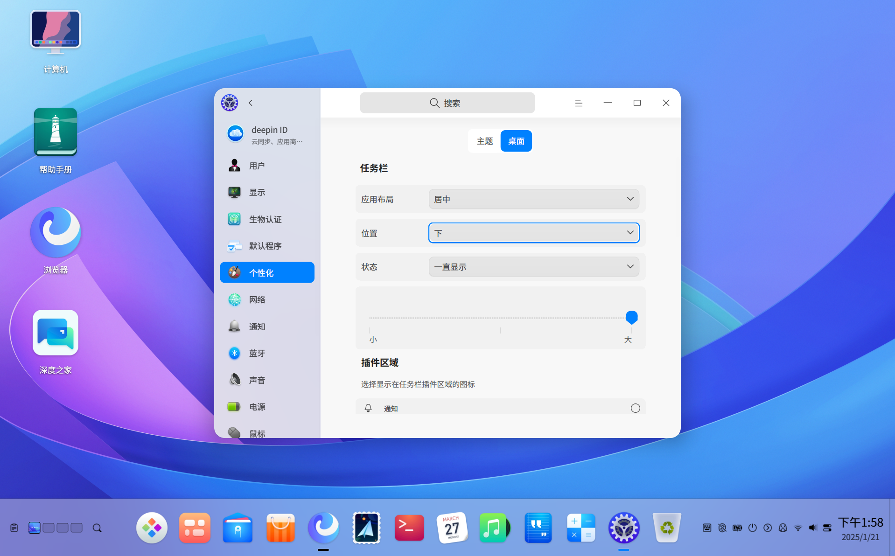Open deepin ID account entry

click(x=267, y=134)
